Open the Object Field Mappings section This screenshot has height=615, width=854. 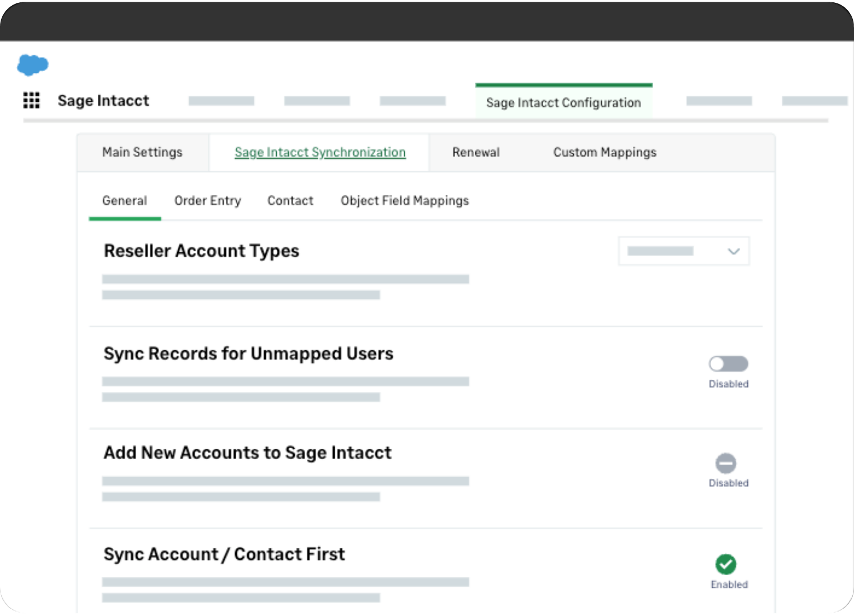(404, 200)
